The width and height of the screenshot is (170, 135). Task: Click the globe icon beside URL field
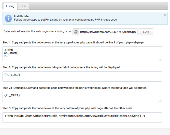[x=76, y=32]
